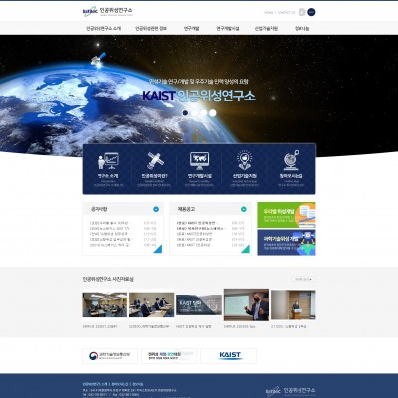Open the 연구개발 navigation menu

point(191,29)
